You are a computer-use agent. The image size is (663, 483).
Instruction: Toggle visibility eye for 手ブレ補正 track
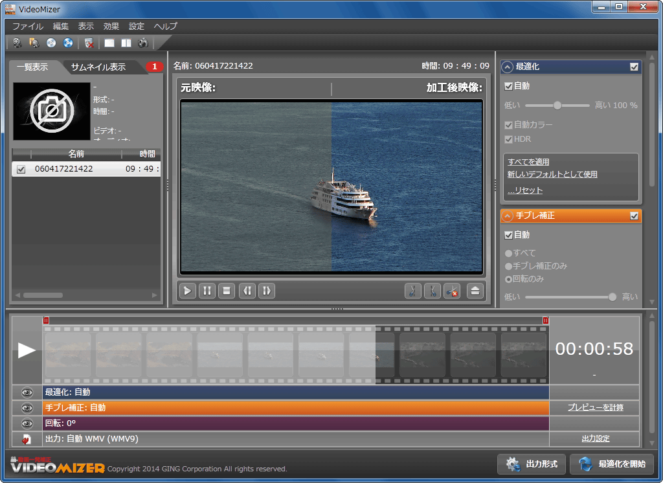27,408
